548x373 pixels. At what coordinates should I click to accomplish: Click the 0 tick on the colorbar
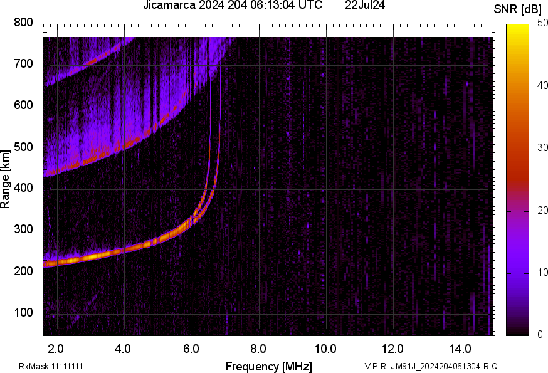click(539, 335)
